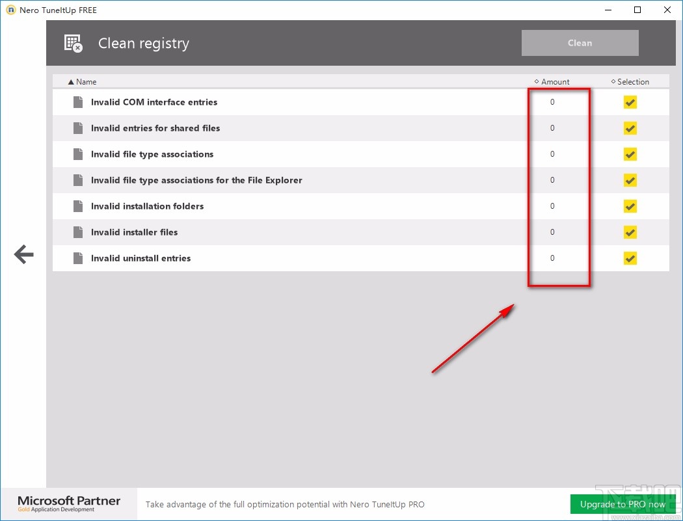Click file icon next to Invalid file type associations
Viewport: 683px width, 521px height.
[78, 154]
